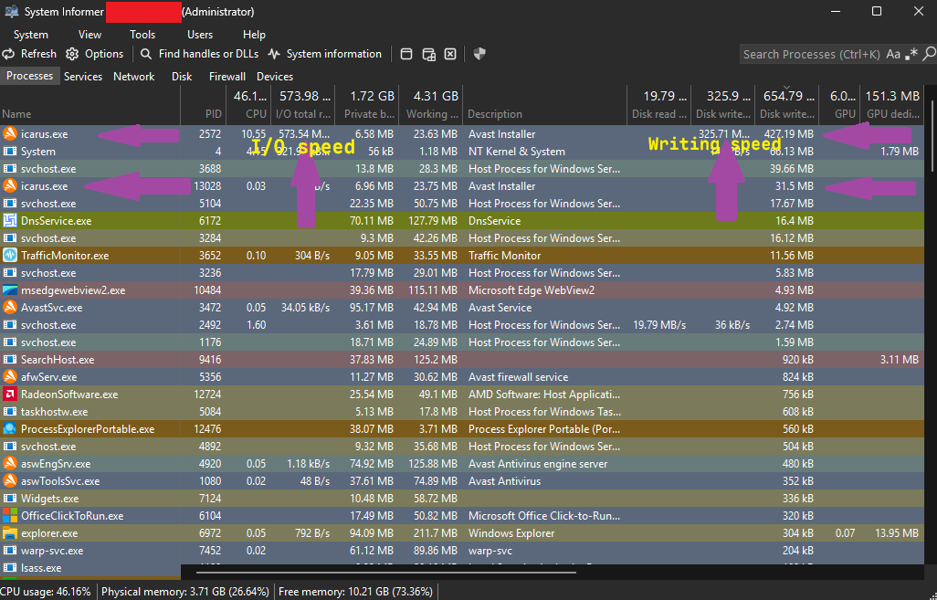Image resolution: width=937 pixels, height=600 pixels.
Task: Open the System information graphs
Action: (325, 54)
